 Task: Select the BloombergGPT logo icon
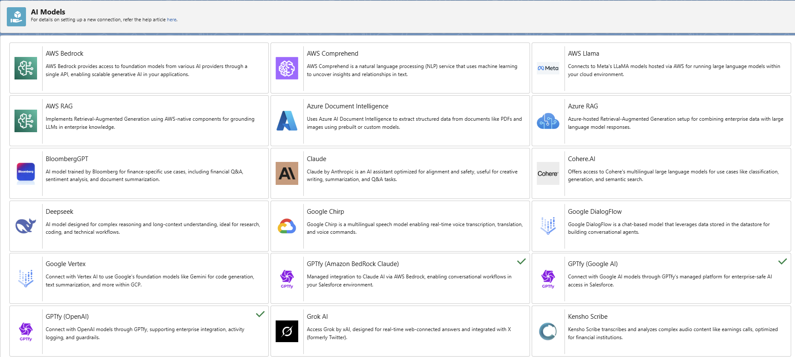click(26, 173)
